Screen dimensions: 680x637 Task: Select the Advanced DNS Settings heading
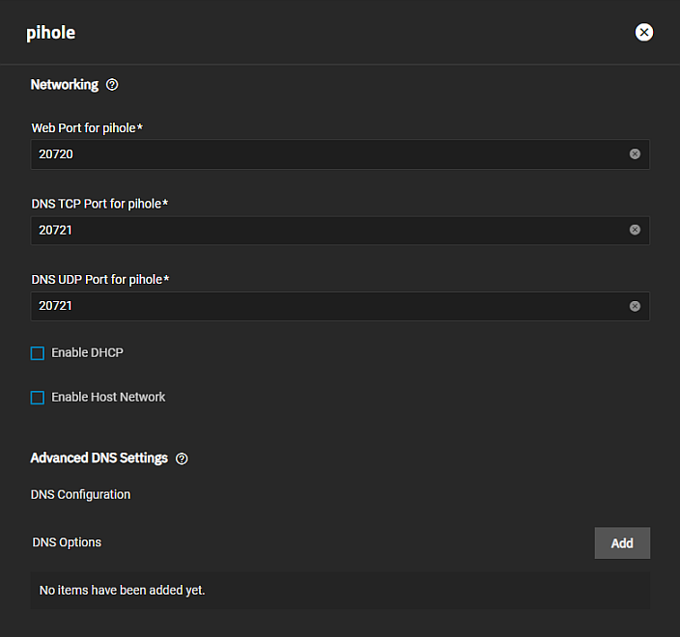pyautogui.click(x=99, y=458)
